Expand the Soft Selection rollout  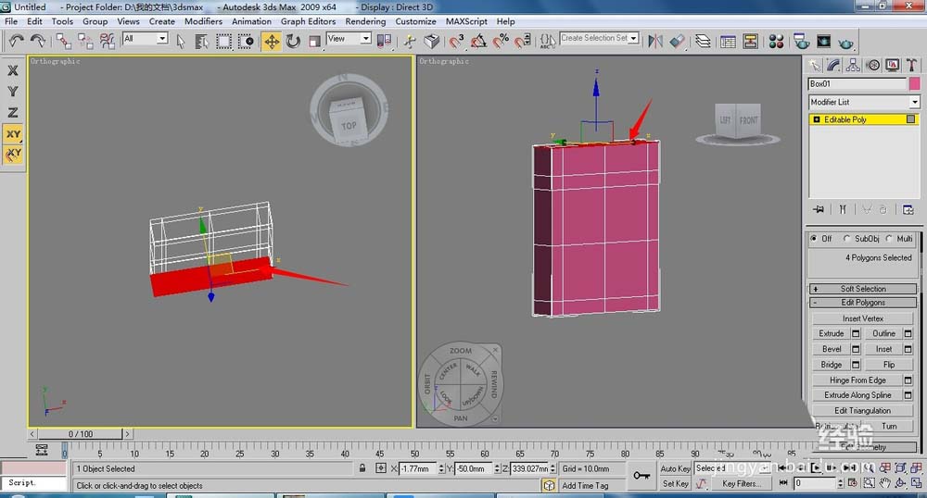[863, 289]
